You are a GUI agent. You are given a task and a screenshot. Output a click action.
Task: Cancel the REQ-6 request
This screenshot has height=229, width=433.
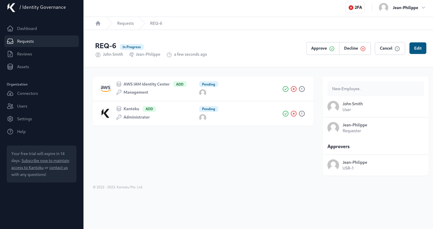pos(389,48)
